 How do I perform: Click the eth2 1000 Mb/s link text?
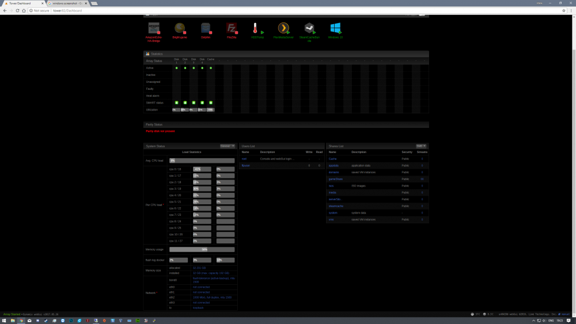213,298
